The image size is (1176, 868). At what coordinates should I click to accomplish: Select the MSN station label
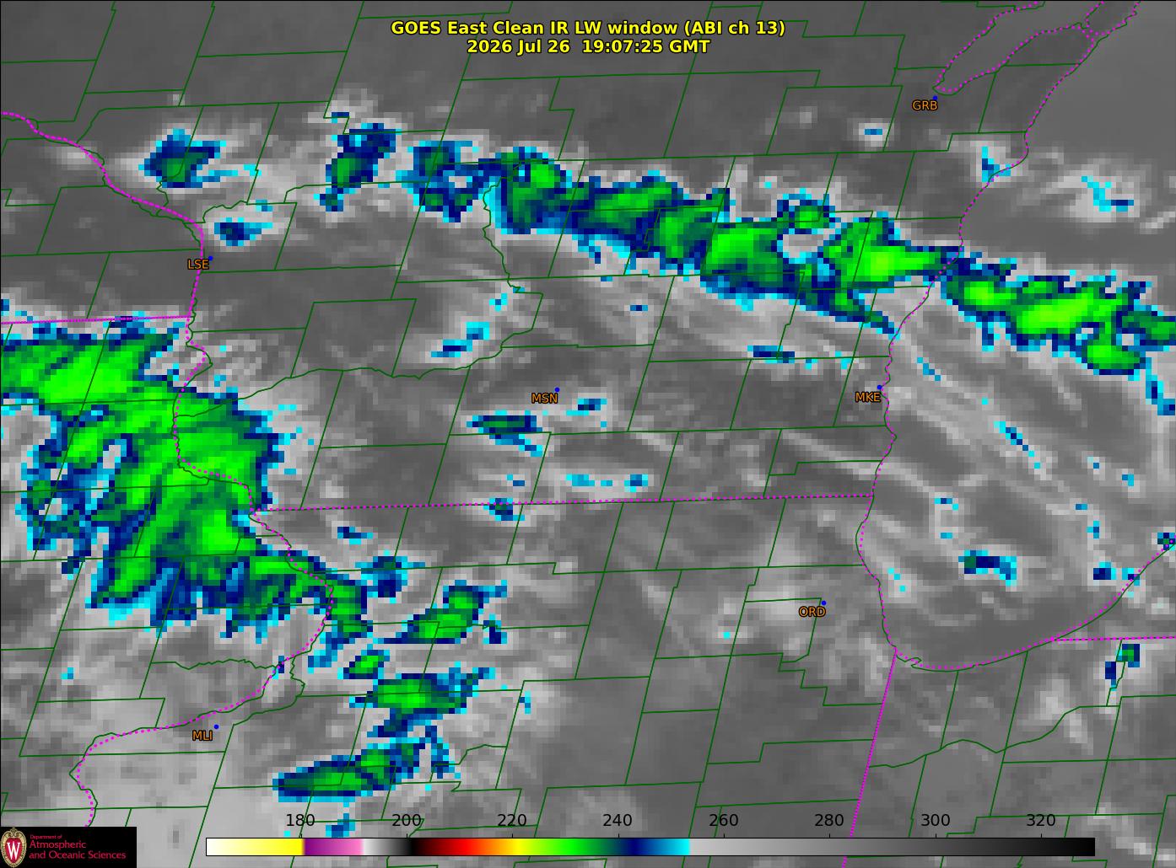[x=544, y=399]
